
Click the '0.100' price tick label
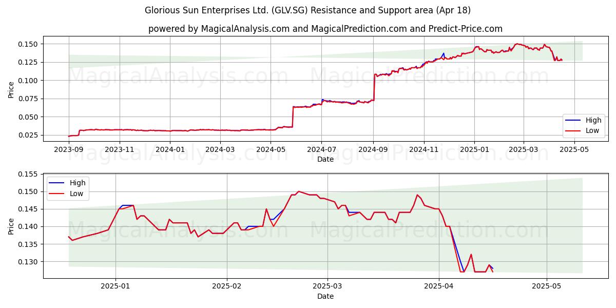click(x=29, y=81)
